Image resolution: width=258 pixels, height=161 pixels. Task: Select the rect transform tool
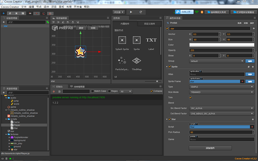[x=23, y=13]
